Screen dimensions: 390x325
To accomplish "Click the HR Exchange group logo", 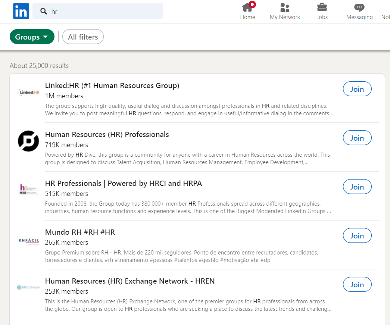I will [28, 287].
